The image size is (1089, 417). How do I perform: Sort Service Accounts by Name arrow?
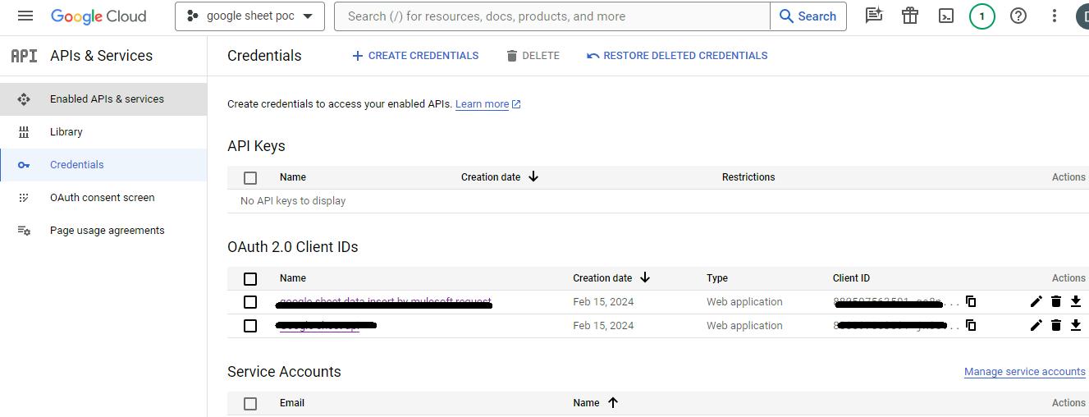613,402
